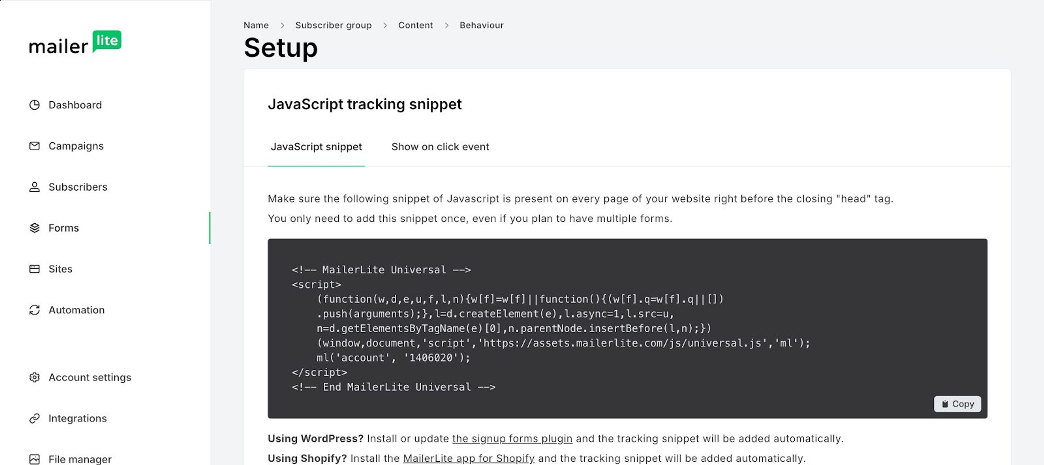Click the End MailerLite Universal comment line
1044x465 pixels.
[393, 387]
